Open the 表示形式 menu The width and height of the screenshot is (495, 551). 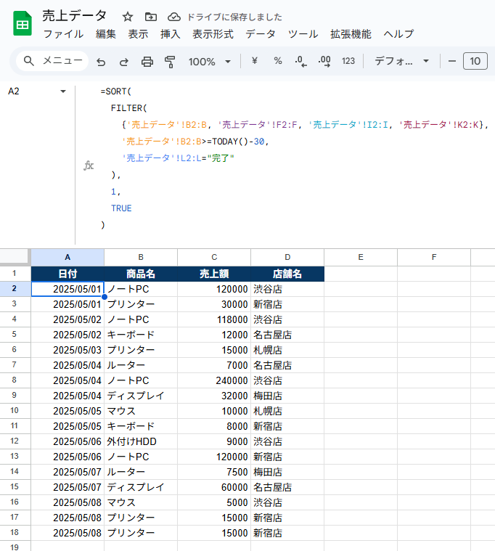(x=213, y=34)
